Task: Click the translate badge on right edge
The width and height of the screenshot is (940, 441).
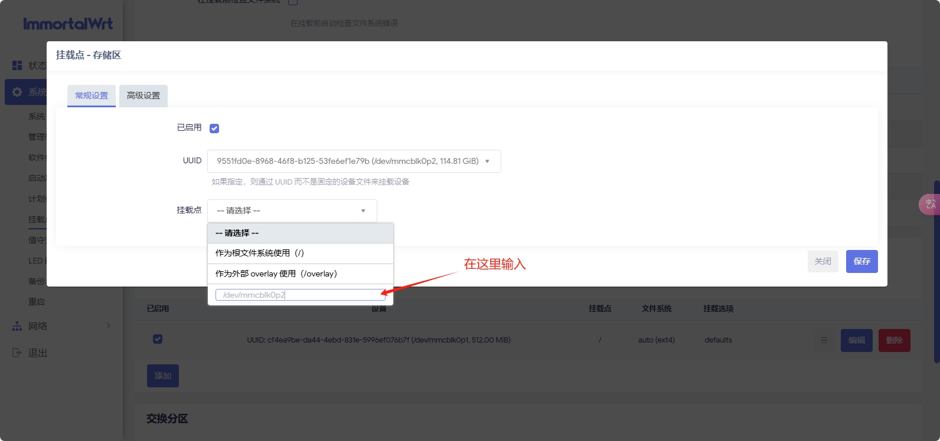Action: point(930,204)
